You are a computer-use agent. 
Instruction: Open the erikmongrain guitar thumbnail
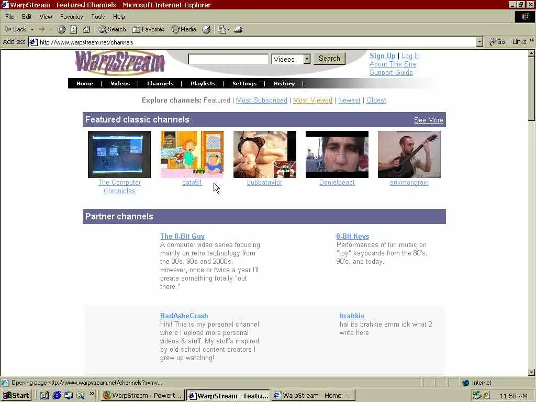(x=409, y=154)
